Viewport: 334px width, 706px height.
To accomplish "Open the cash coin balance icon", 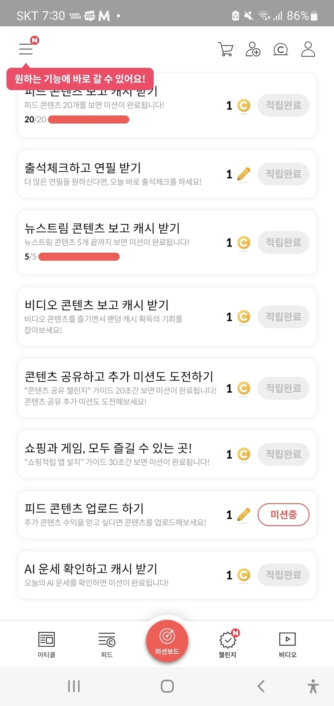I will 280,49.
